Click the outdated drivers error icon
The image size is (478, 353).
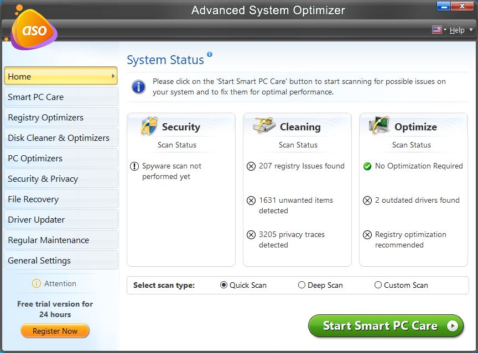point(367,201)
